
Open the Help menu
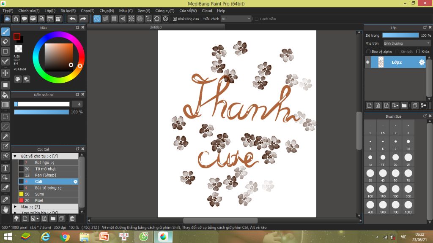221,11
